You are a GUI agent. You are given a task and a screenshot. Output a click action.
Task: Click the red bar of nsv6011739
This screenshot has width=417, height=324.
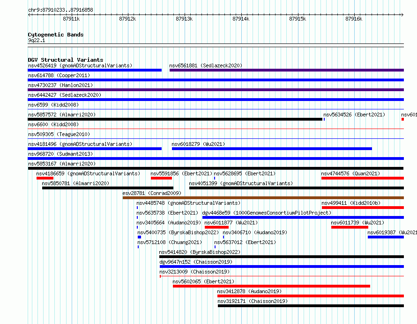click(x=350, y=227)
